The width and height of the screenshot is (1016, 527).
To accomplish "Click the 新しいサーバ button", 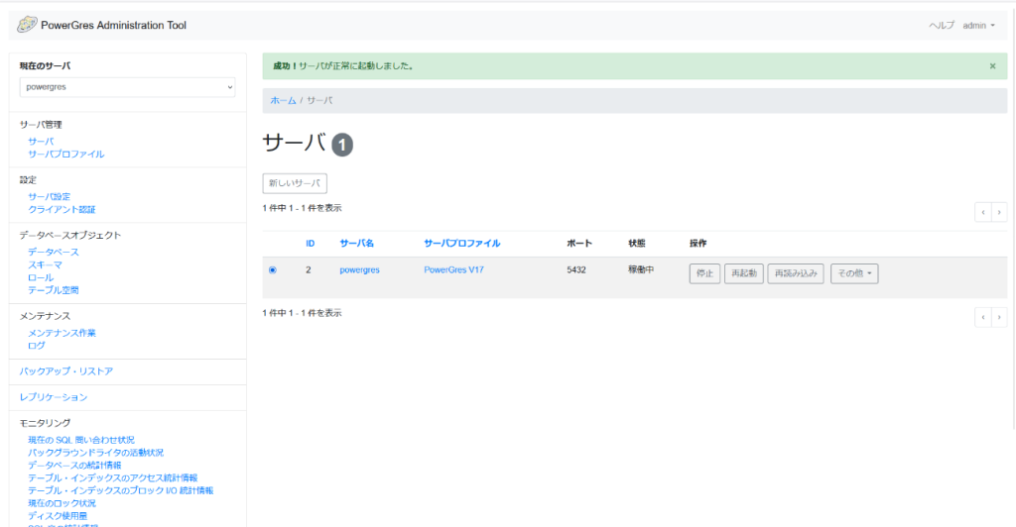I will coord(295,183).
